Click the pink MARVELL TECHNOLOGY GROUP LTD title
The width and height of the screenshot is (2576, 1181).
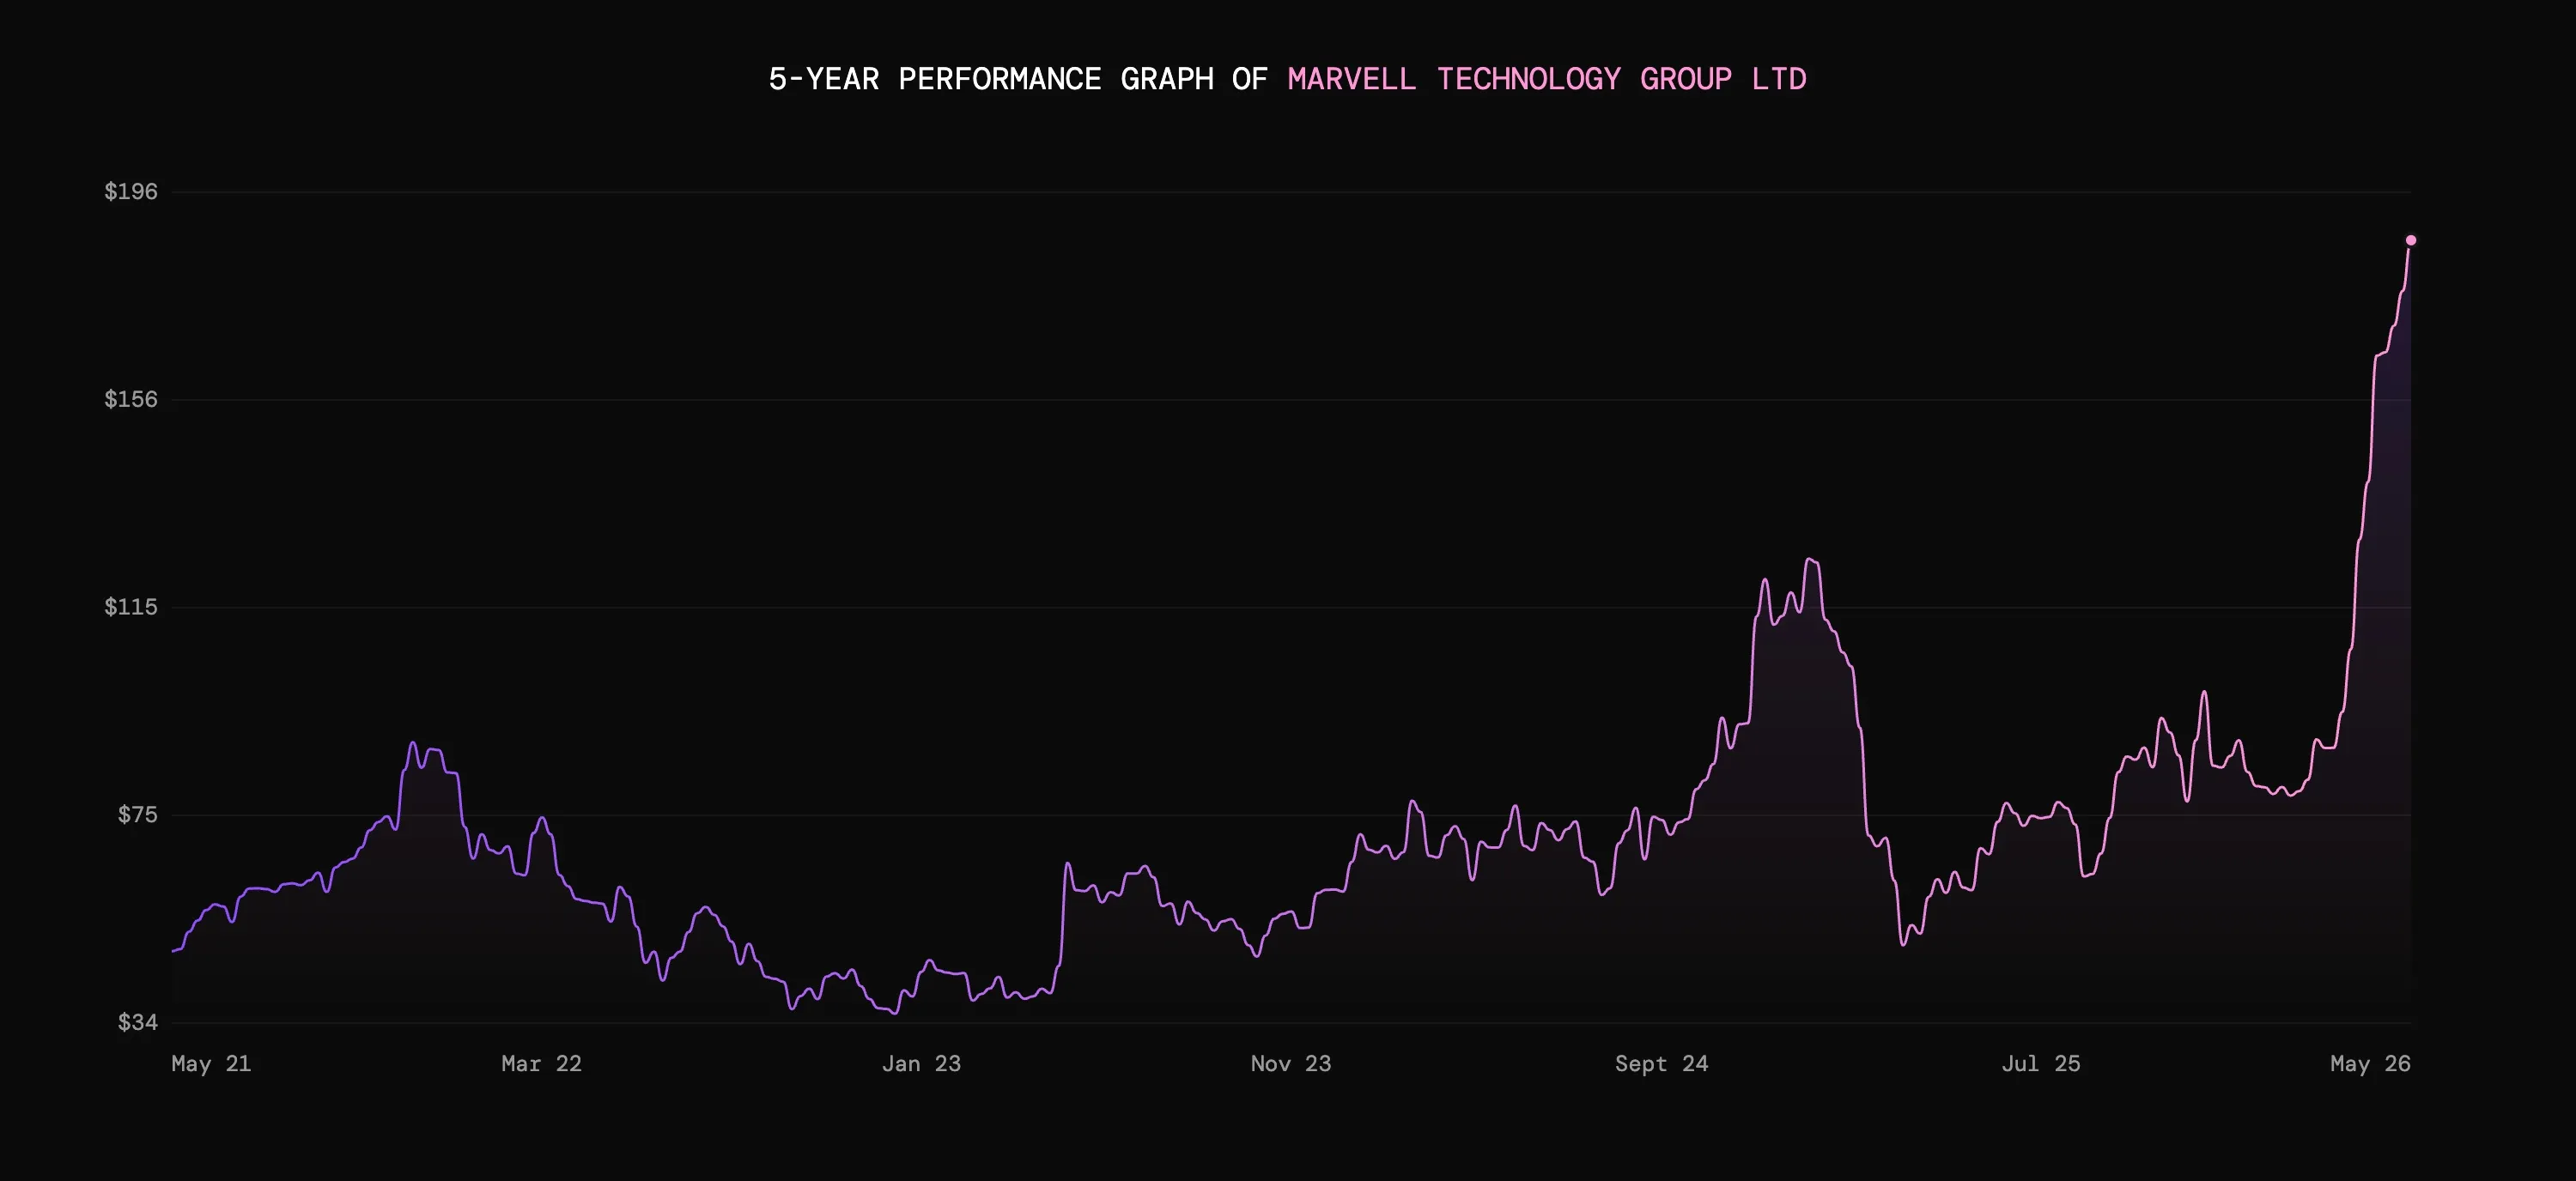coord(1547,79)
